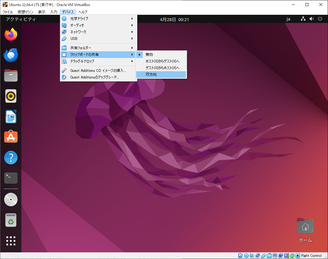328x259 pixels.
Task: Click アクティビティ in the Ubuntu top bar
Action: (x=21, y=19)
